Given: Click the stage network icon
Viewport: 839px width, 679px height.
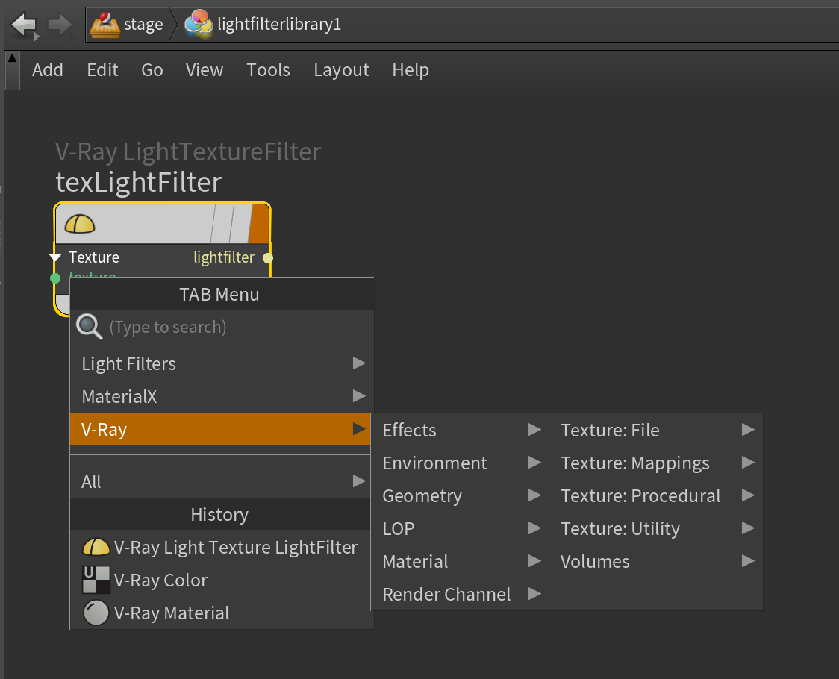Looking at the screenshot, I should 105,25.
